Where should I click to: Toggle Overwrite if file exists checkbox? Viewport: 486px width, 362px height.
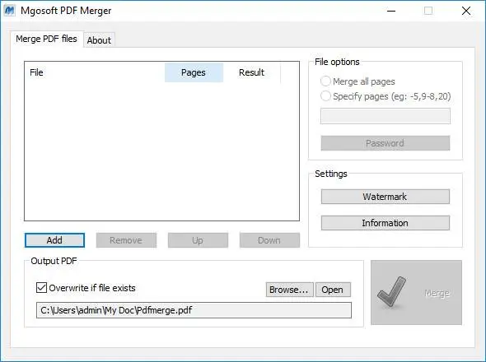(41, 288)
